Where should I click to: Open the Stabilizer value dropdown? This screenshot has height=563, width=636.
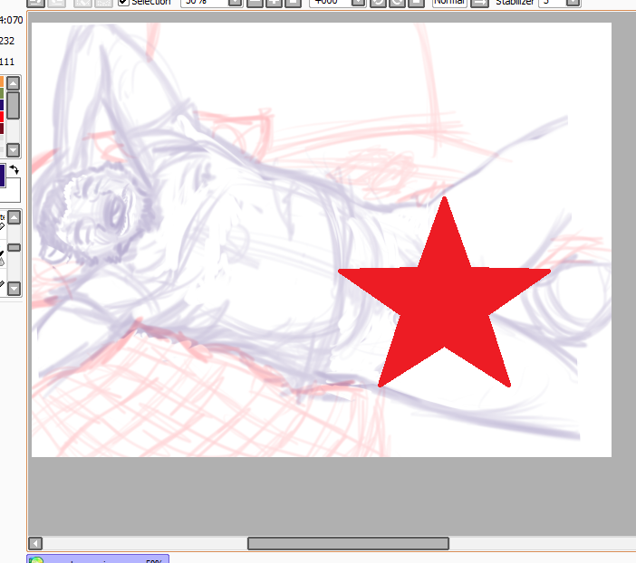click(x=573, y=3)
